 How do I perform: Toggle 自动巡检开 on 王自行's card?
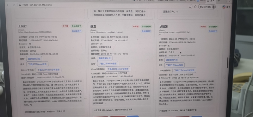77,26
